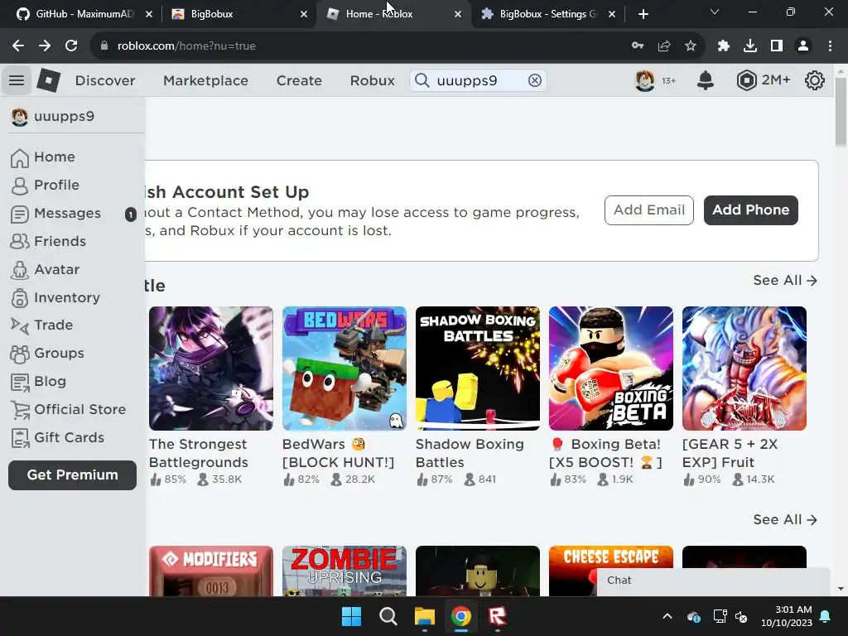This screenshot has width=848, height=636.
Task: Open BedWars game thumbnail
Action: click(x=344, y=369)
